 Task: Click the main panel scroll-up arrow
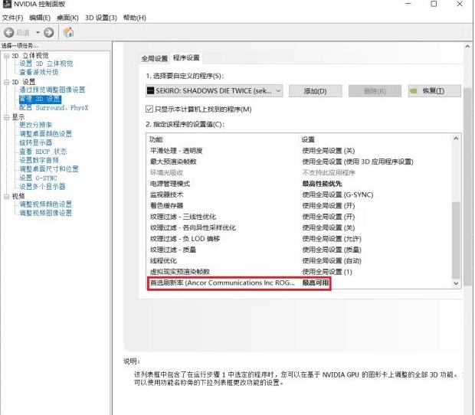click(467, 47)
